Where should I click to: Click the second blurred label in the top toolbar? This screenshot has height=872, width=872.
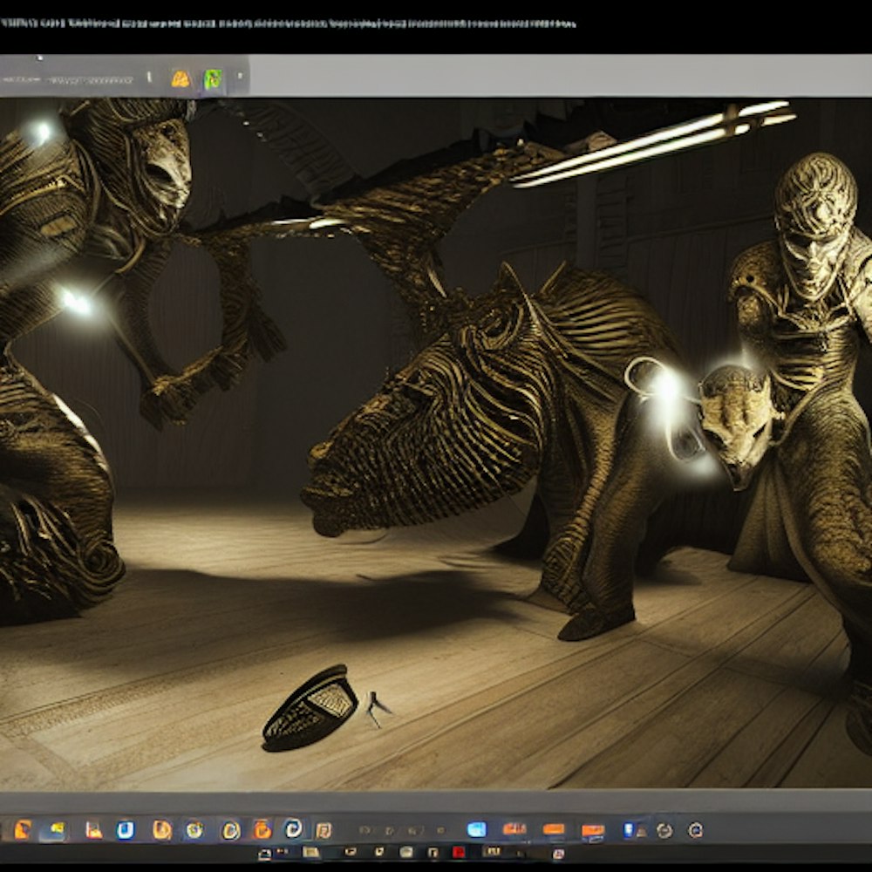point(87,79)
